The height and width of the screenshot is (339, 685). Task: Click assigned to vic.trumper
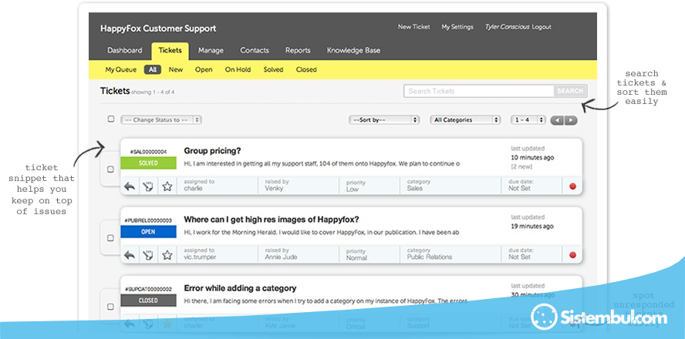(x=200, y=257)
